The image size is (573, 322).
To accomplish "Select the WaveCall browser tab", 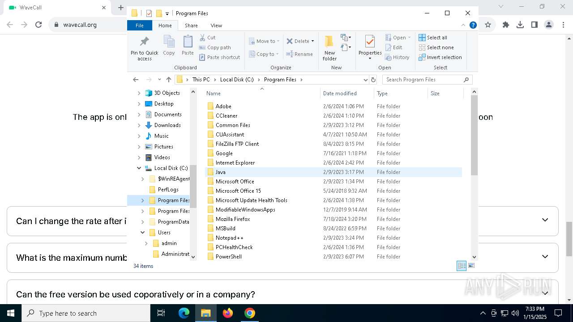I will click(x=56, y=8).
